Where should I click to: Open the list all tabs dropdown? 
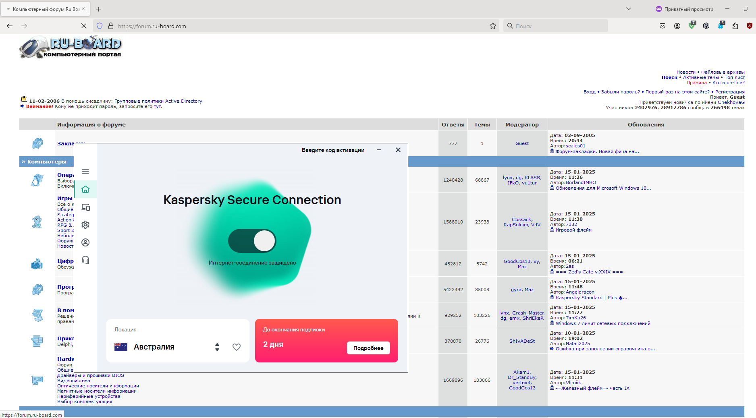click(629, 9)
